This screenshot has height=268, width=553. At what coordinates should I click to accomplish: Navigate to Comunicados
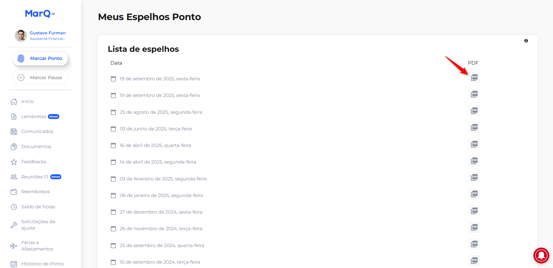[x=37, y=132]
